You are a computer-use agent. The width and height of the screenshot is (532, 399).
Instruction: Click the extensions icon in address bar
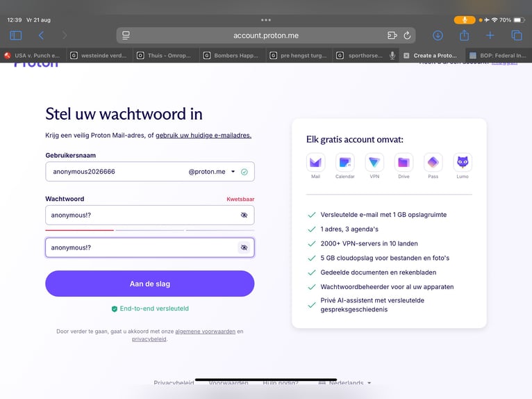click(x=392, y=35)
